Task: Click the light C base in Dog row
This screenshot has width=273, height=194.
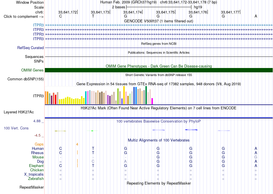Action: [93, 162]
